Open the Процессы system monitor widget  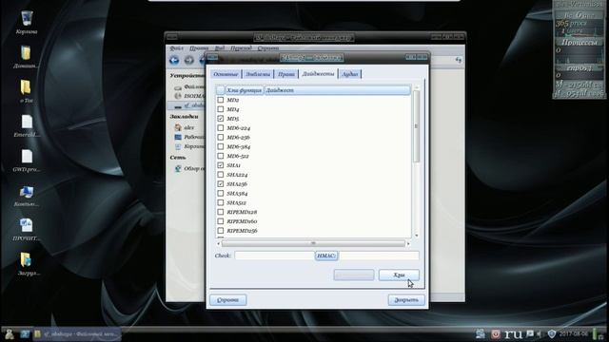click(x=580, y=42)
